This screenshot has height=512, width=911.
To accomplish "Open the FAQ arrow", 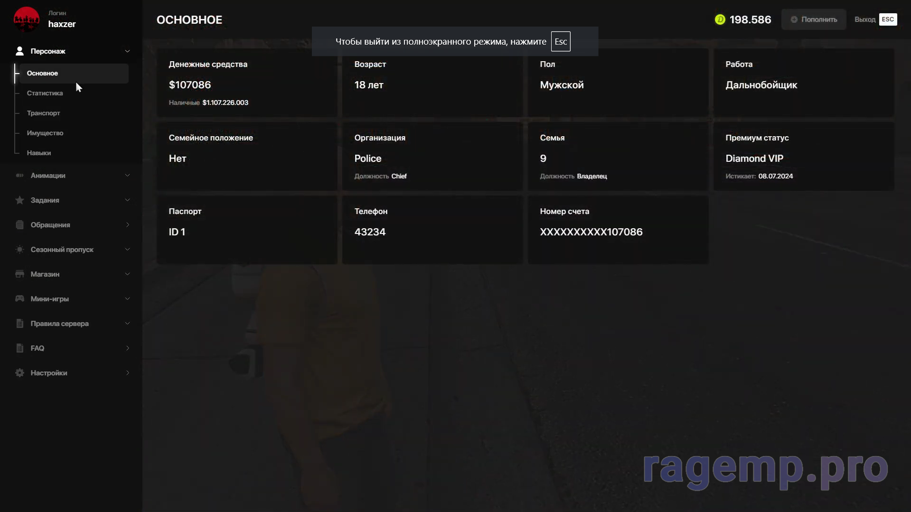I will 127,348.
